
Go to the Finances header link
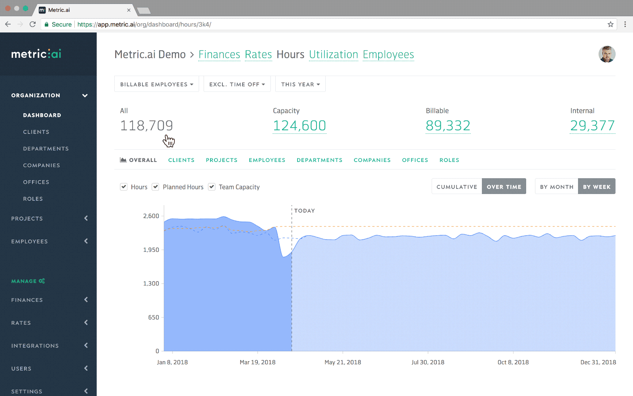(x=219, y=55)
